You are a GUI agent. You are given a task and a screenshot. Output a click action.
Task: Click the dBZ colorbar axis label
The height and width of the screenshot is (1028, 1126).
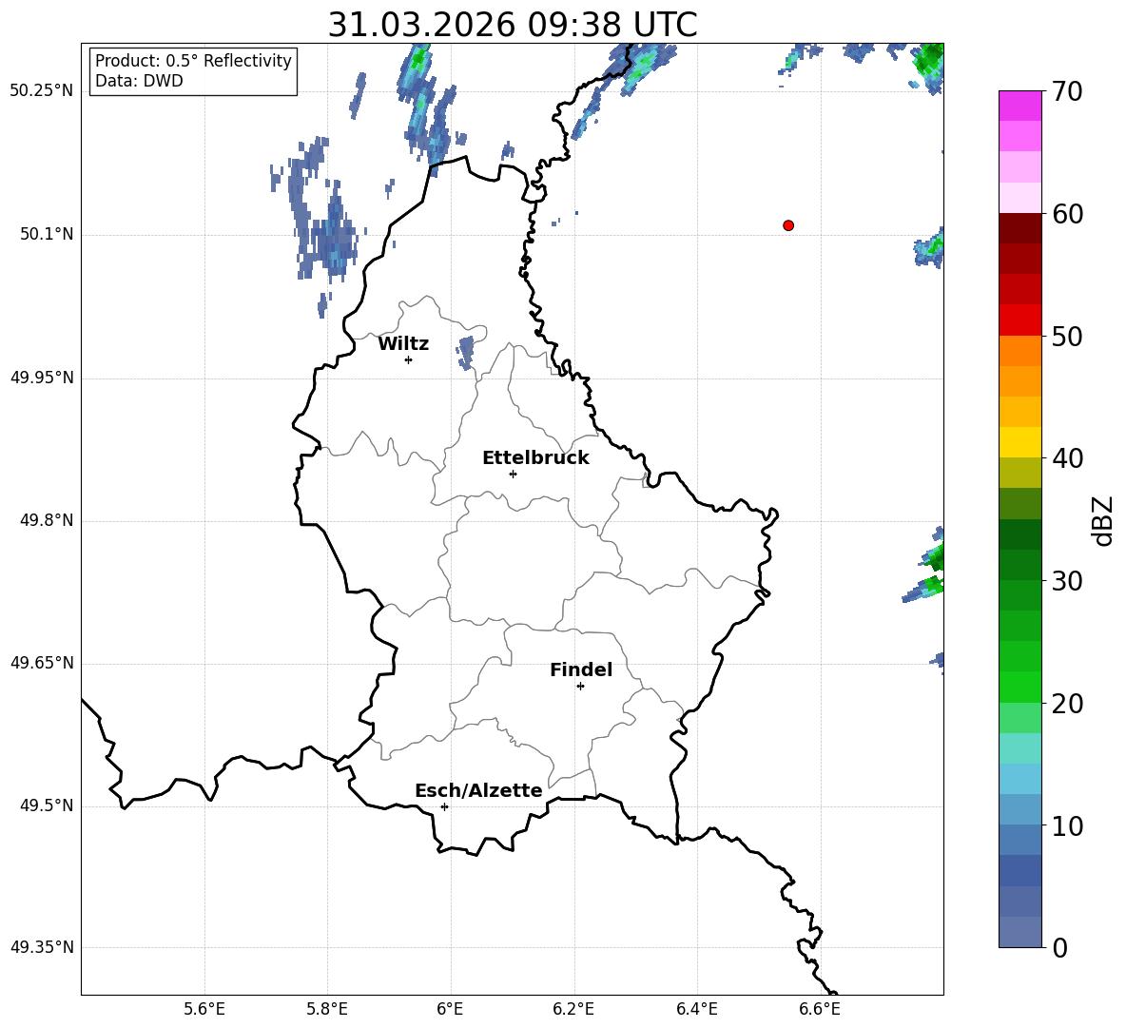tap(1102, 520)
